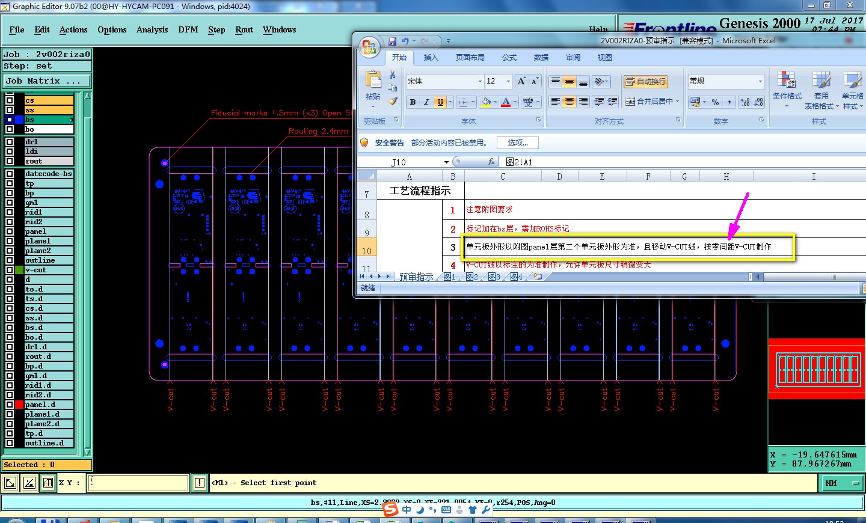866x523 pixels.
Task: Toggle the checkbox for the v-cut layer
Action: click(10, 270)
